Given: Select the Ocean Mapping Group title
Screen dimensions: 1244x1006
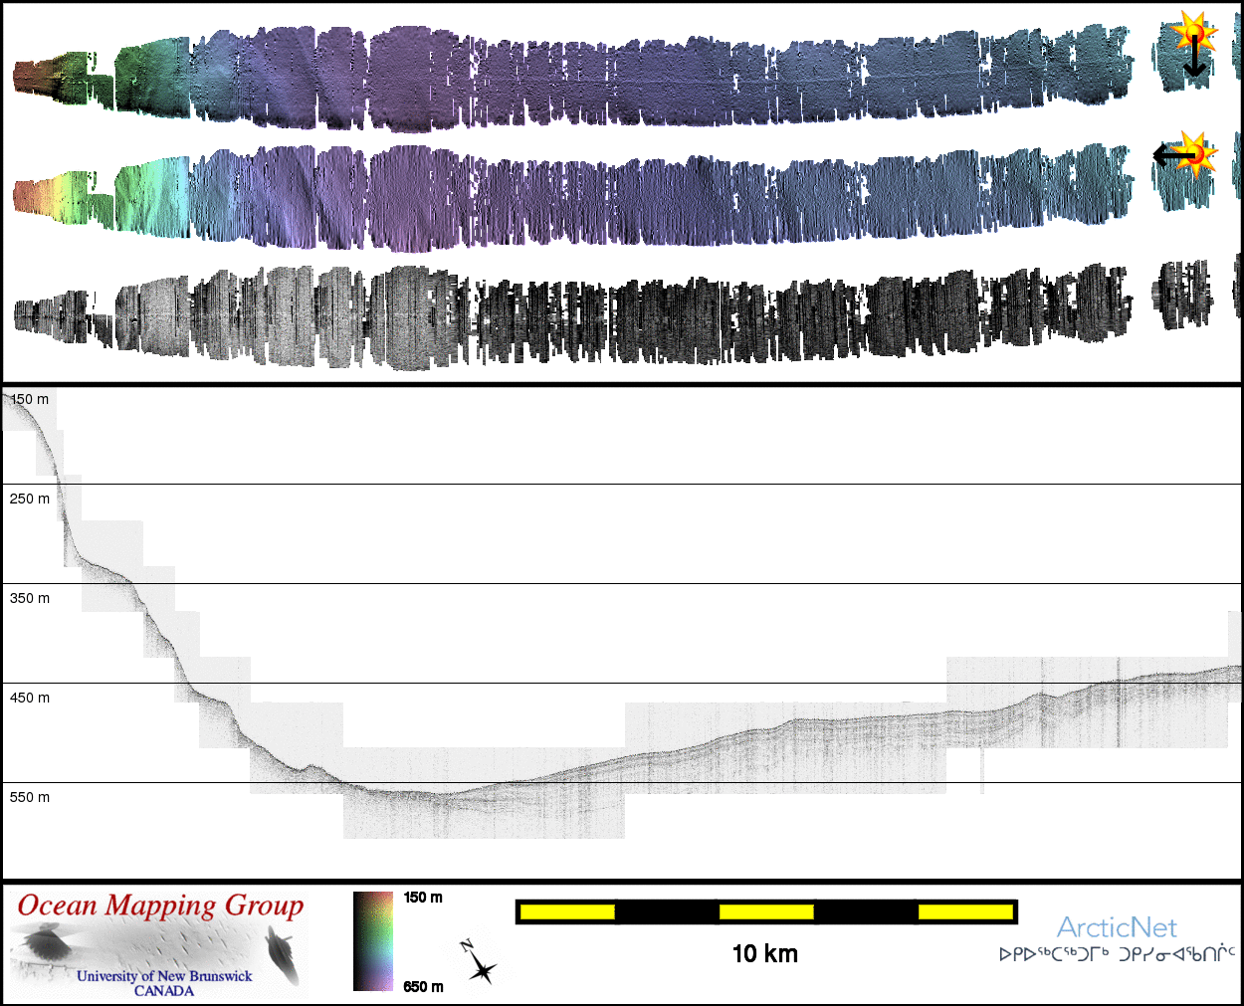Looking at the screenshot, I should pos(160,905).
